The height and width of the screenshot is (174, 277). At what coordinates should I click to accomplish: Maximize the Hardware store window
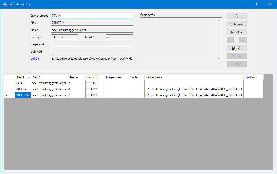[258, 4]
